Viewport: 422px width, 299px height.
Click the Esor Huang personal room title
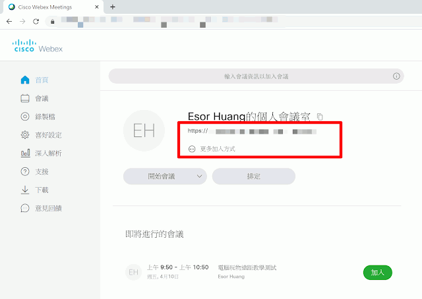click(249, 117)
